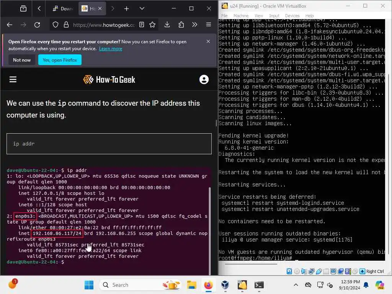Open the Input menu in VirtualBox
Screen dimensions: 392x294
click(x=274, y=15)
